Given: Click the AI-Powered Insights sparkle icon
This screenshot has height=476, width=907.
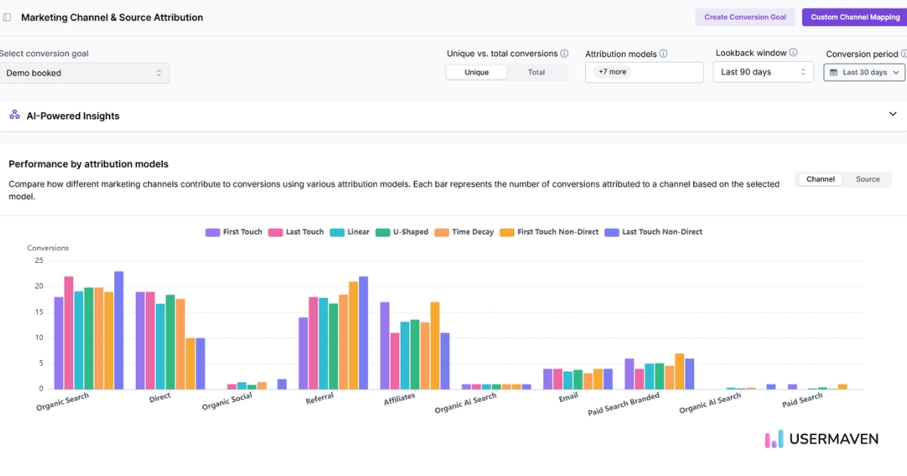Looking at the screenshot, I should click(x=14, y=115).
